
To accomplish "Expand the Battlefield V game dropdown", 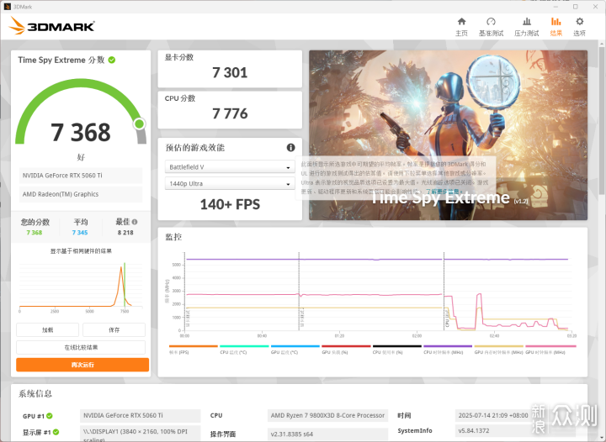I will click(x=230, y=167).
